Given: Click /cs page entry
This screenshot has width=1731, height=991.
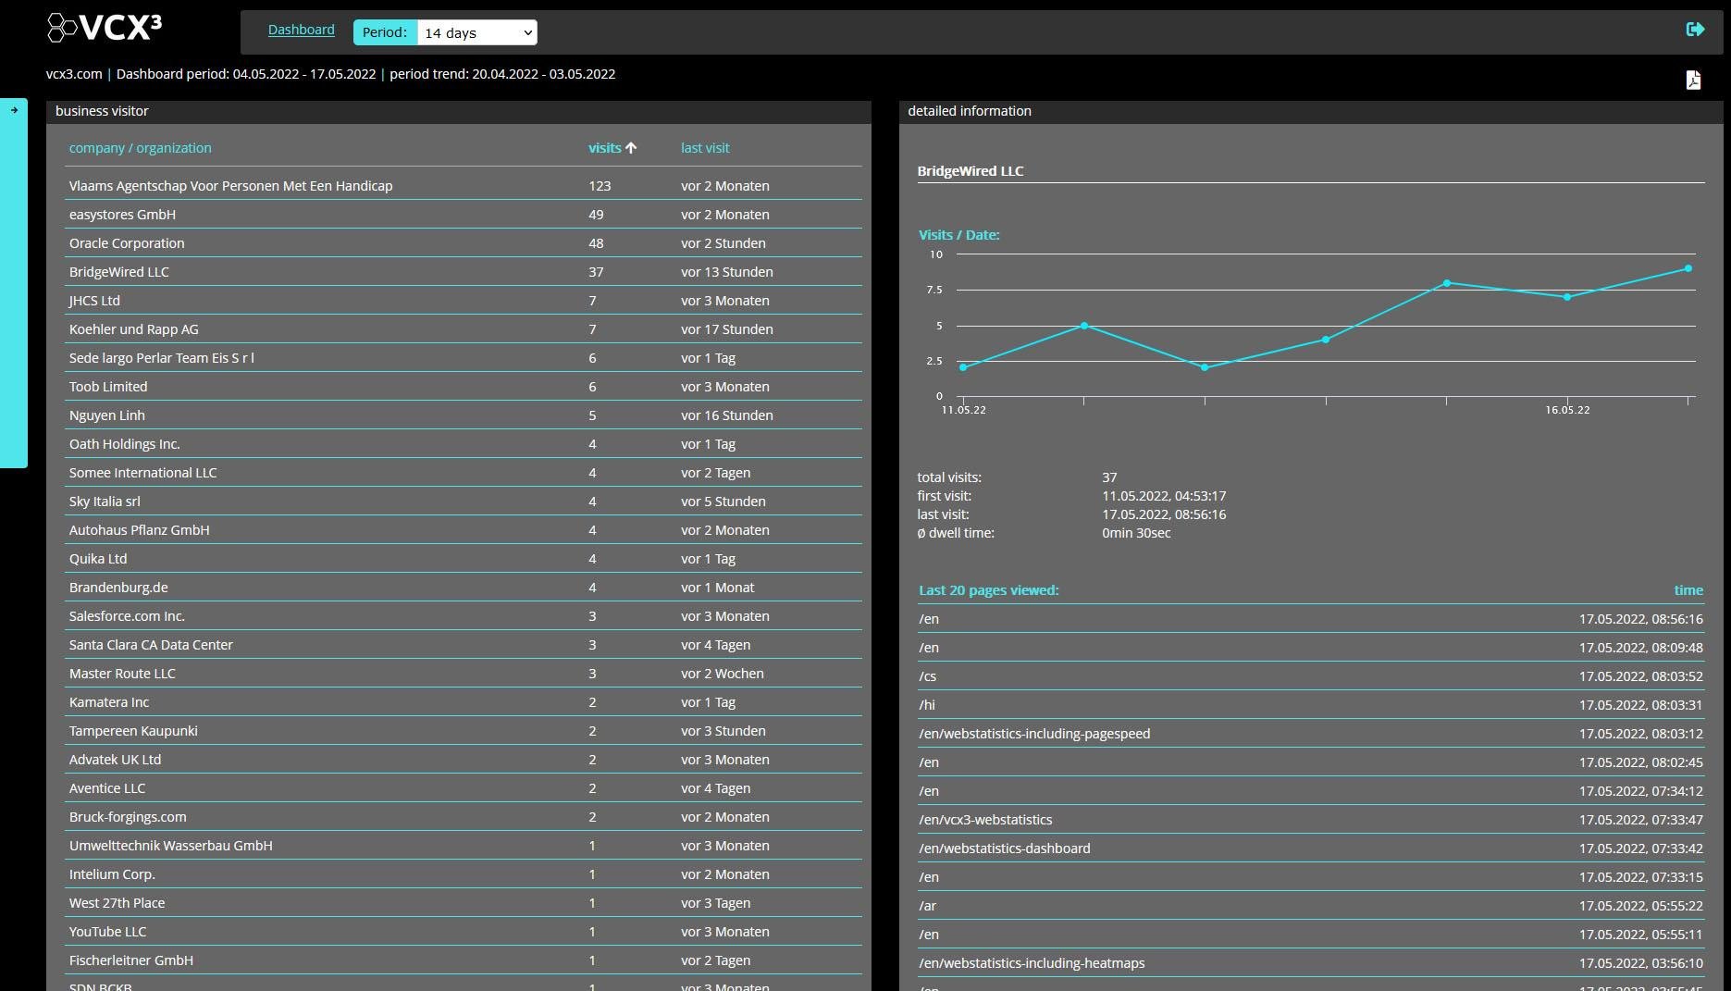Looking at the screenshot, I should [1311, 676].
